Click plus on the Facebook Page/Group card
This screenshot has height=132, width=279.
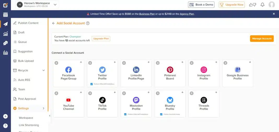tap(81, 62)
